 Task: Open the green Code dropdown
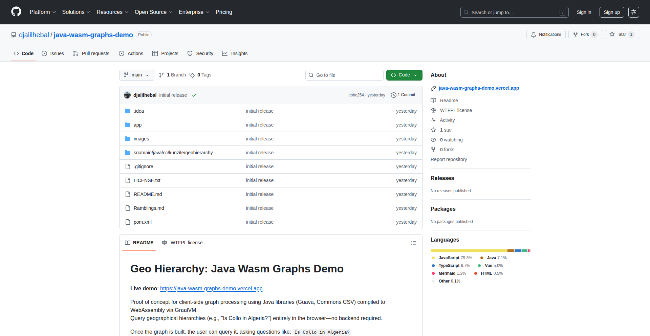404,75
